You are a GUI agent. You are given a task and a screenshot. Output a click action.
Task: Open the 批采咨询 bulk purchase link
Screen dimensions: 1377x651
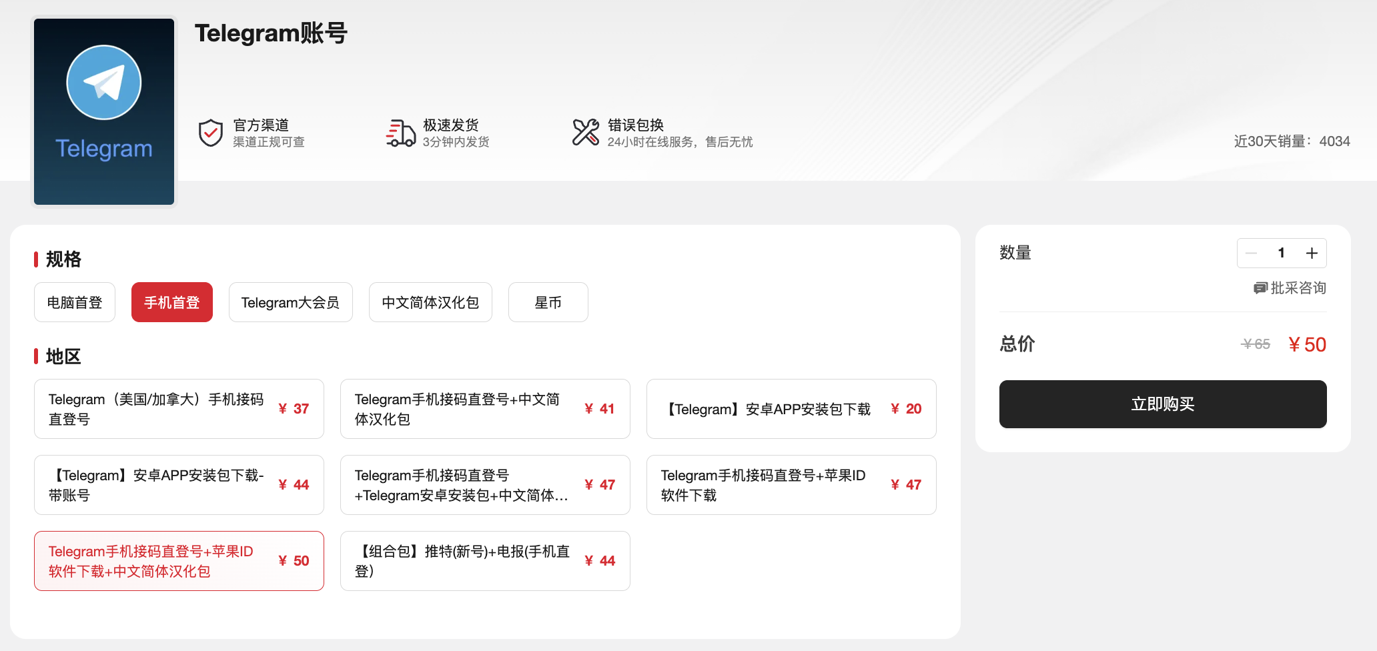coord(1298,288)
